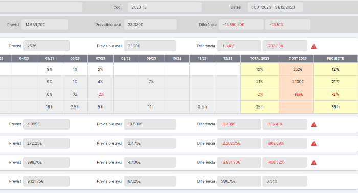Click the 08/23 column header
Image resolution: width=358 pixels, height=193 pixels.
(x=126, y=58)
